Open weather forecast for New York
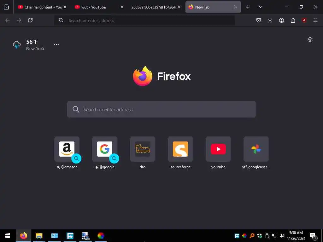Viewport: 323px width, 242px height. click(x=29, y=45)
